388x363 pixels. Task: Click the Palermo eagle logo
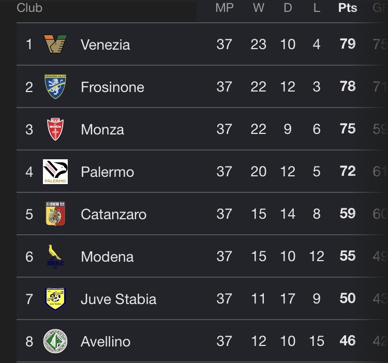pyautogui.click(x=55, y=172)
